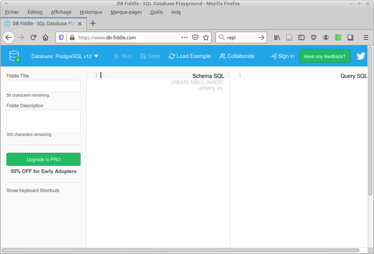Open the Historique menu
The image size is (374, 254).
click(x=91, y=12)
